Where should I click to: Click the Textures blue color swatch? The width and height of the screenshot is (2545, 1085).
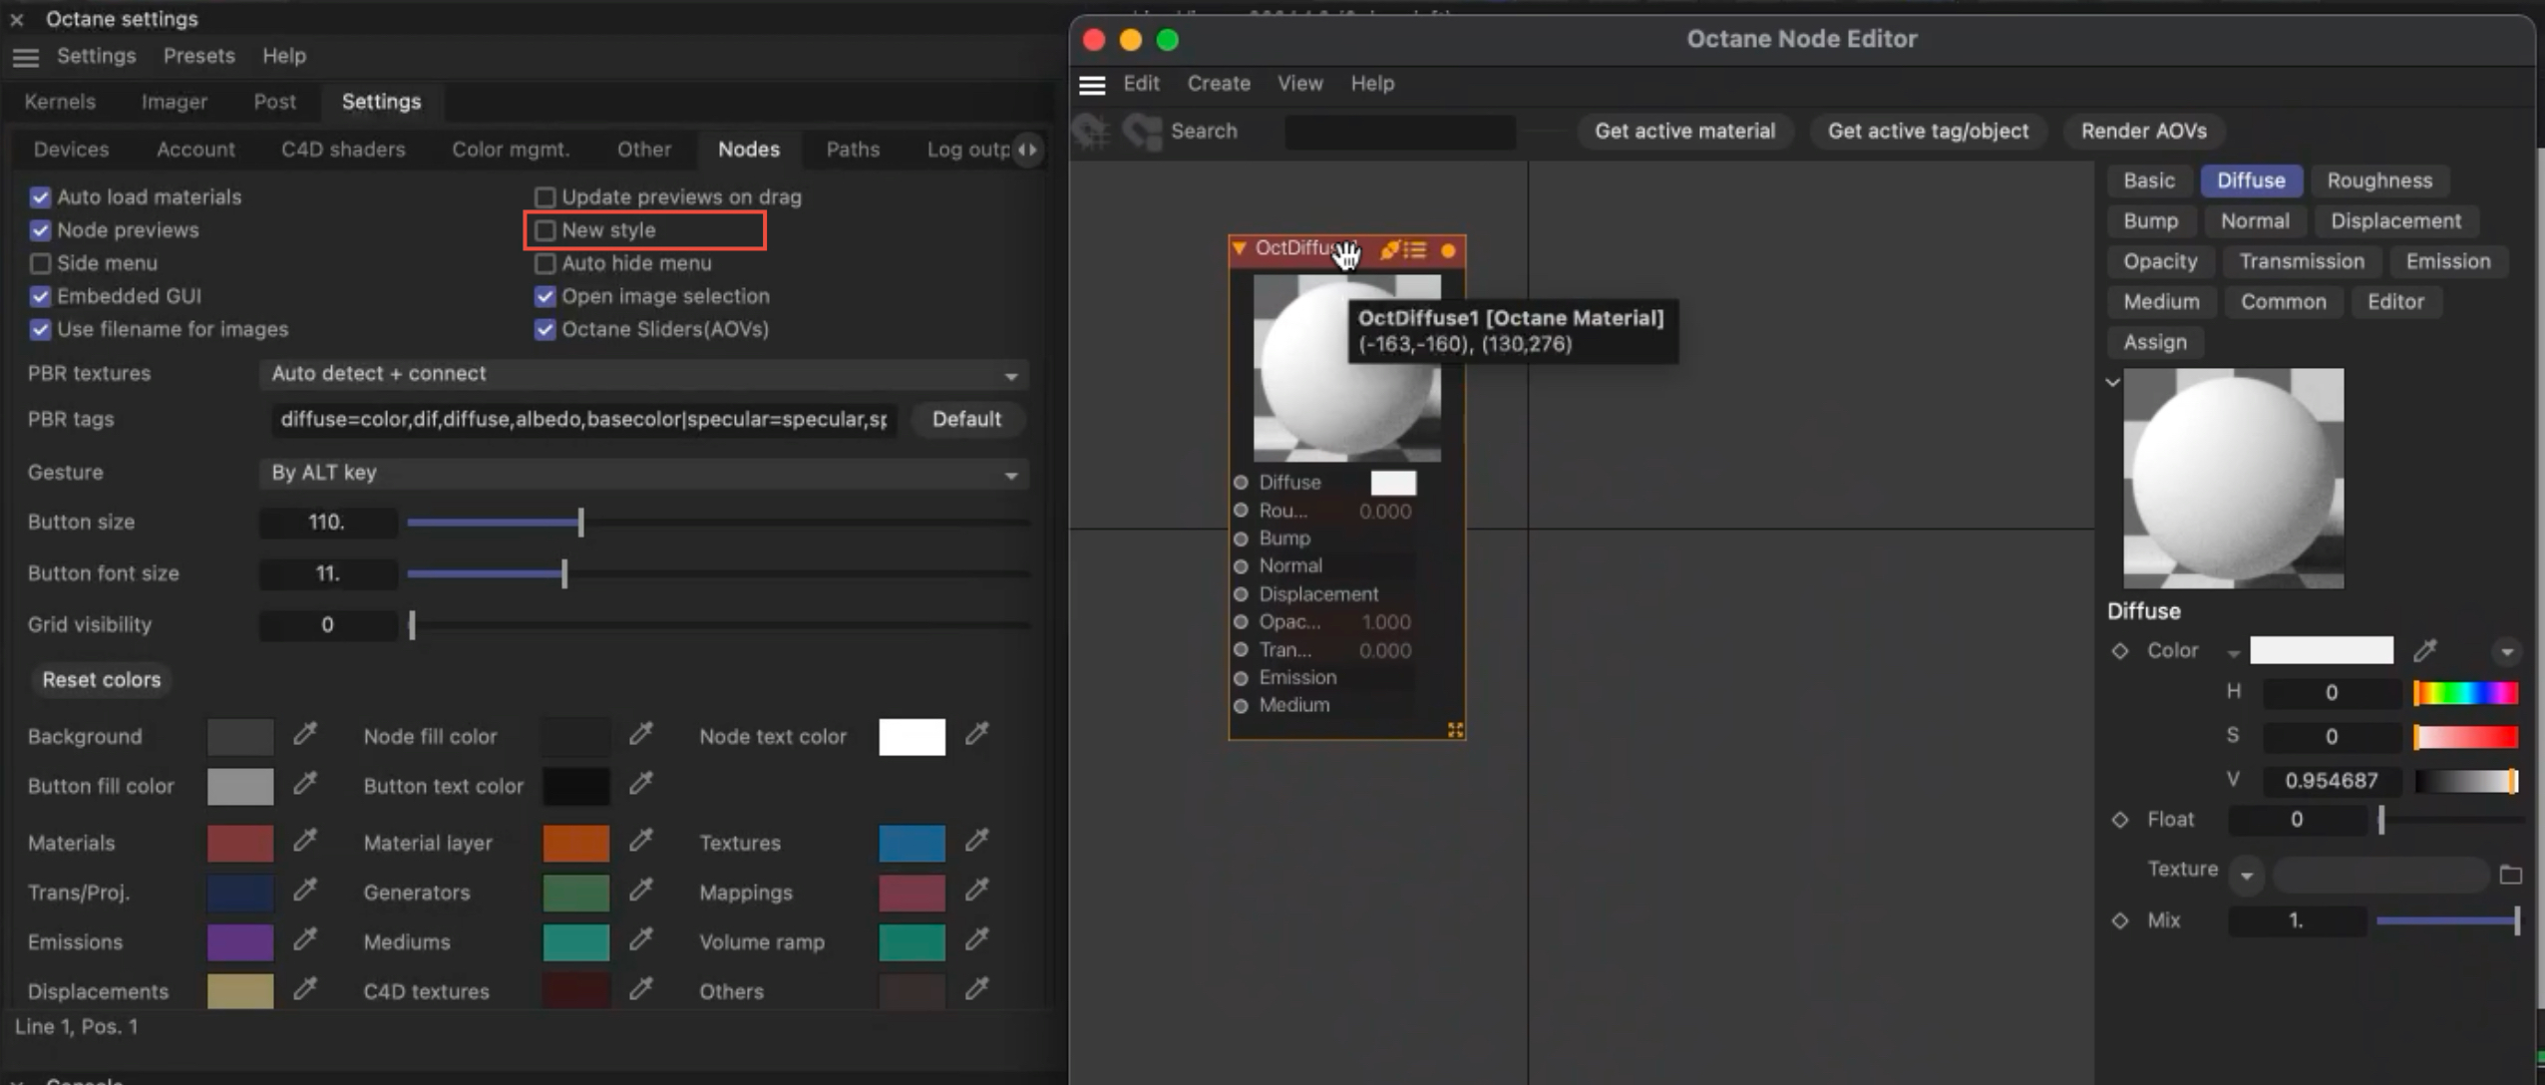pyautogui.click(x=911, y=843)
